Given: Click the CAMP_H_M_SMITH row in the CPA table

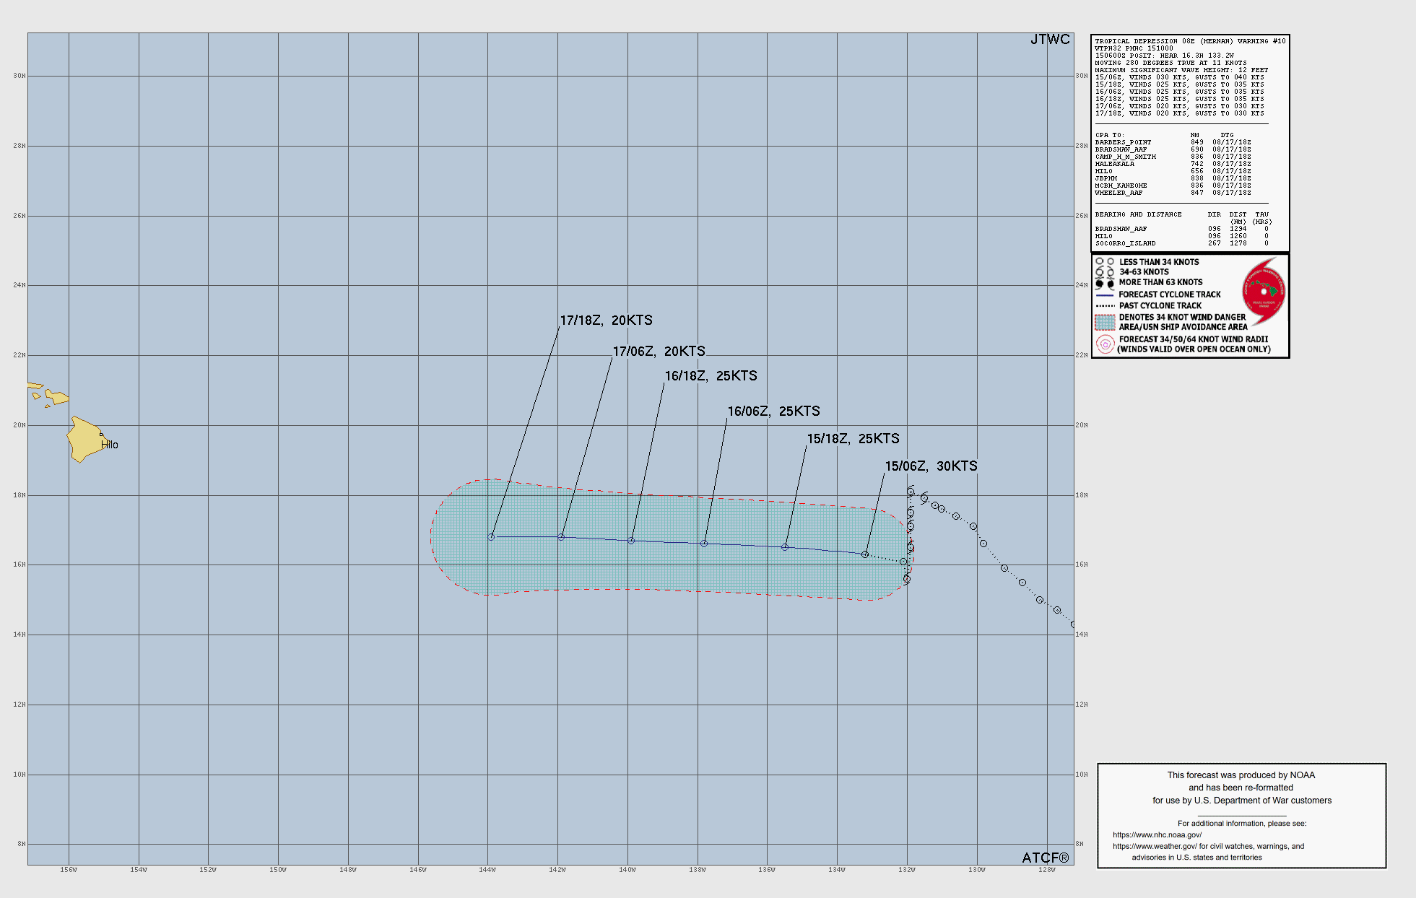Looking at the screenshot, I should click(1173, 157).
